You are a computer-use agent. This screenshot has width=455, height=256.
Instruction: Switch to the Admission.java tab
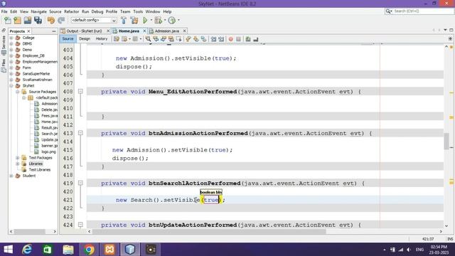coord(167,31)
